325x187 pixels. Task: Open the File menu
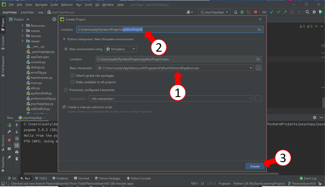point(11,5)
